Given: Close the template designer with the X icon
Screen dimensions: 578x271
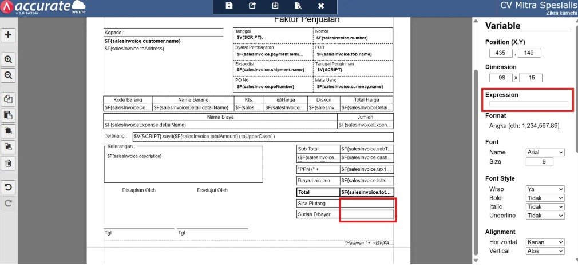Looking at the screenshot, I should 320,6.
